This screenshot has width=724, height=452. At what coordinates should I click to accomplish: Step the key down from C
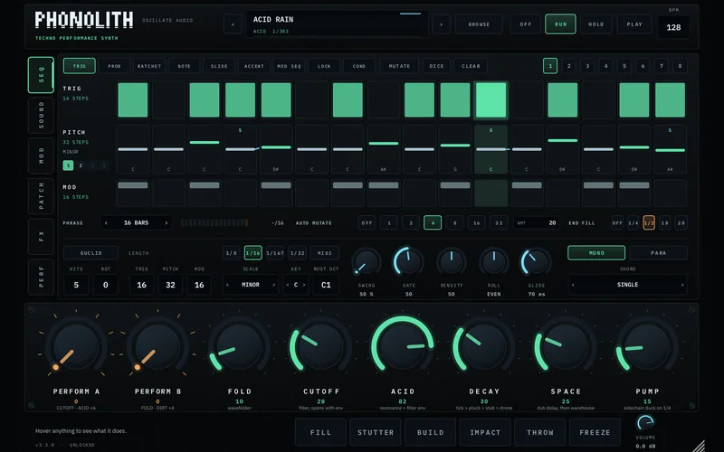tap(288, 285)
